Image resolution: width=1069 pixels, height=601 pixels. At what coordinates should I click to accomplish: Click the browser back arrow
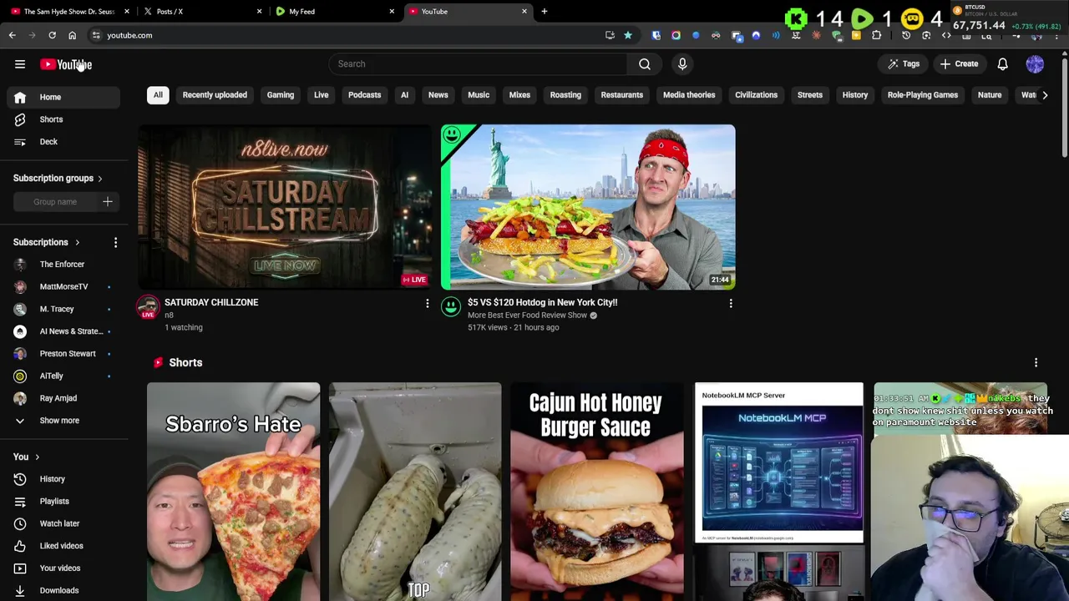[12, 35]
